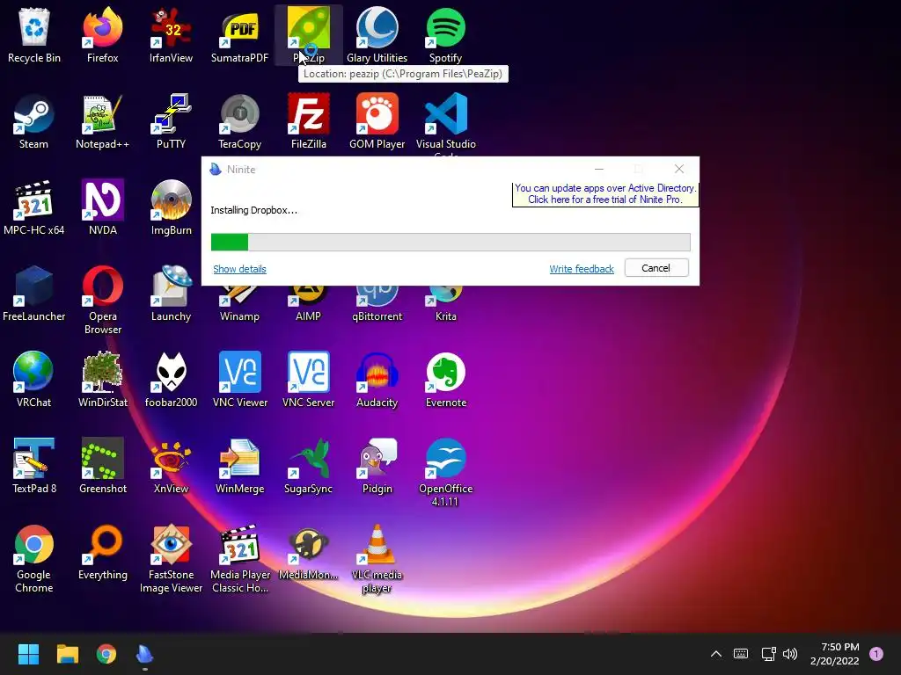The width and height of the screenshot is (901, 675).
Task: Click the VNC Server desktop shortcut
Action: point(309,380)
